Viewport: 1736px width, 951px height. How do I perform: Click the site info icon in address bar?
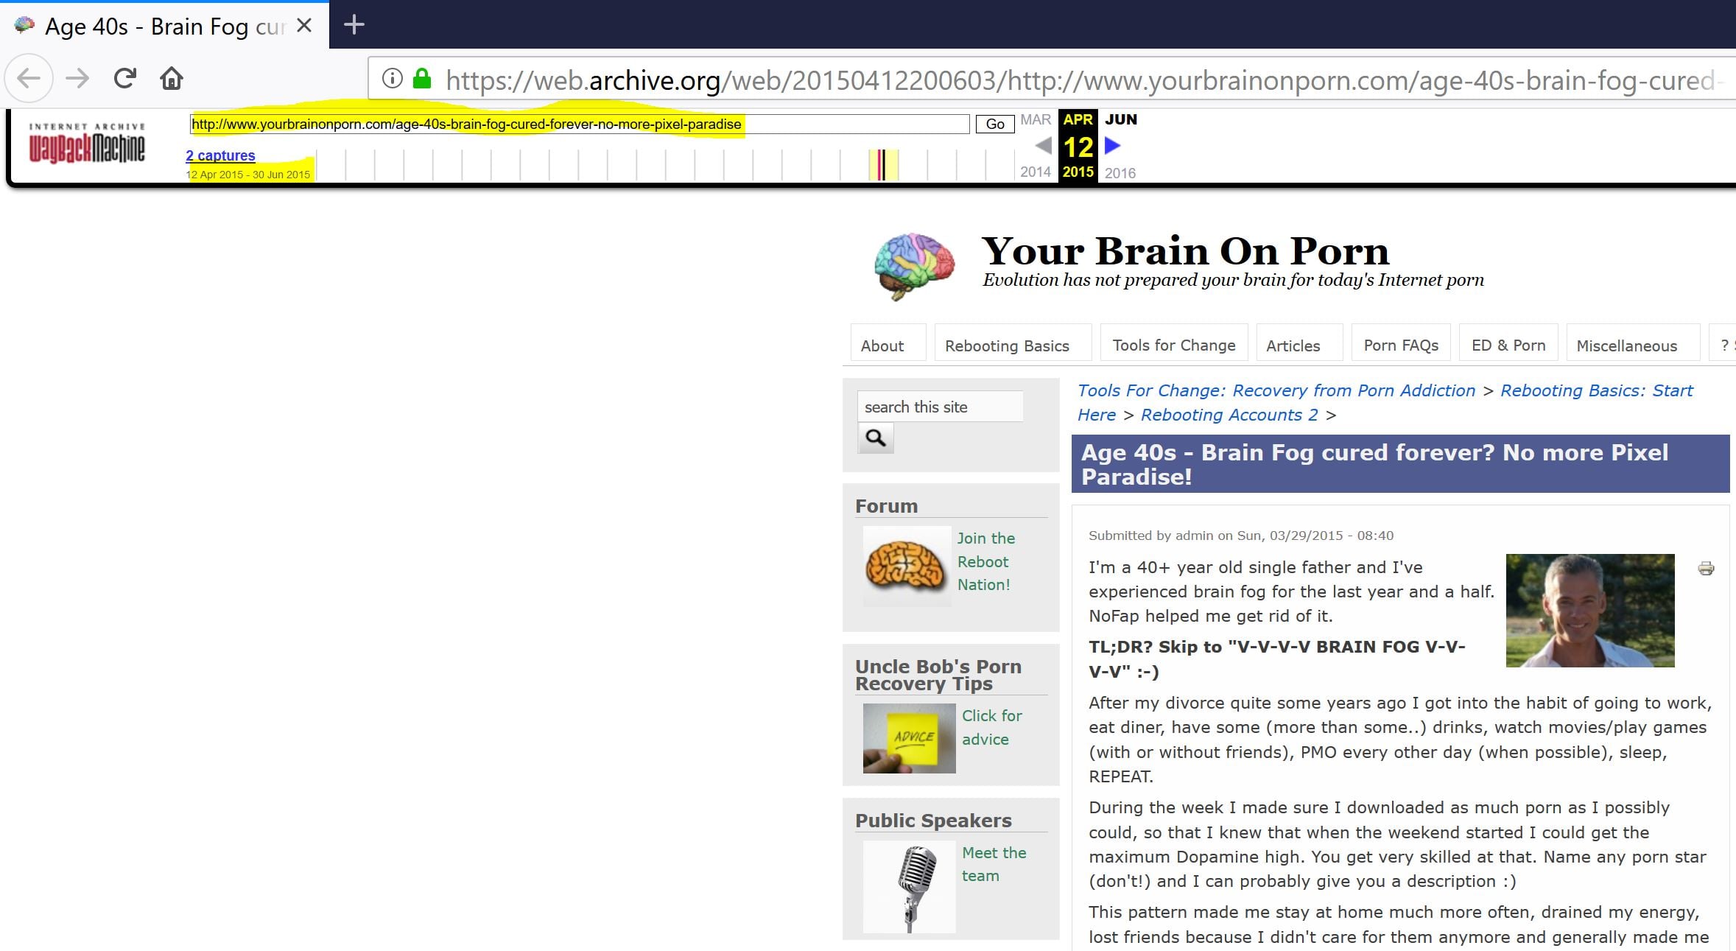pos(393,79)
